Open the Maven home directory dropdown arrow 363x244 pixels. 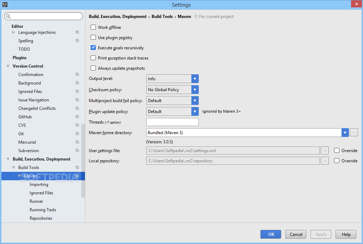tap(345, 132)
